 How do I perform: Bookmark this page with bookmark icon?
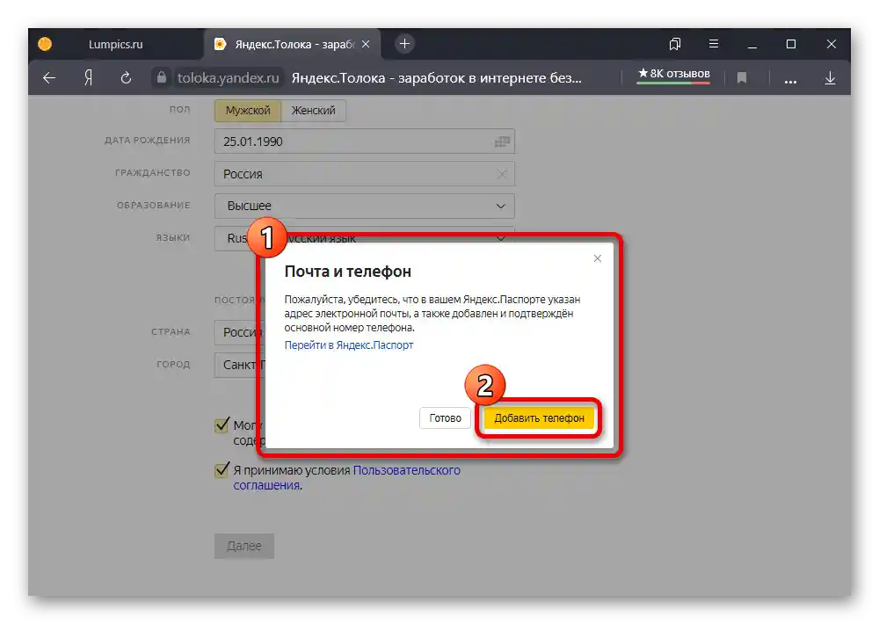coord(742,78)
